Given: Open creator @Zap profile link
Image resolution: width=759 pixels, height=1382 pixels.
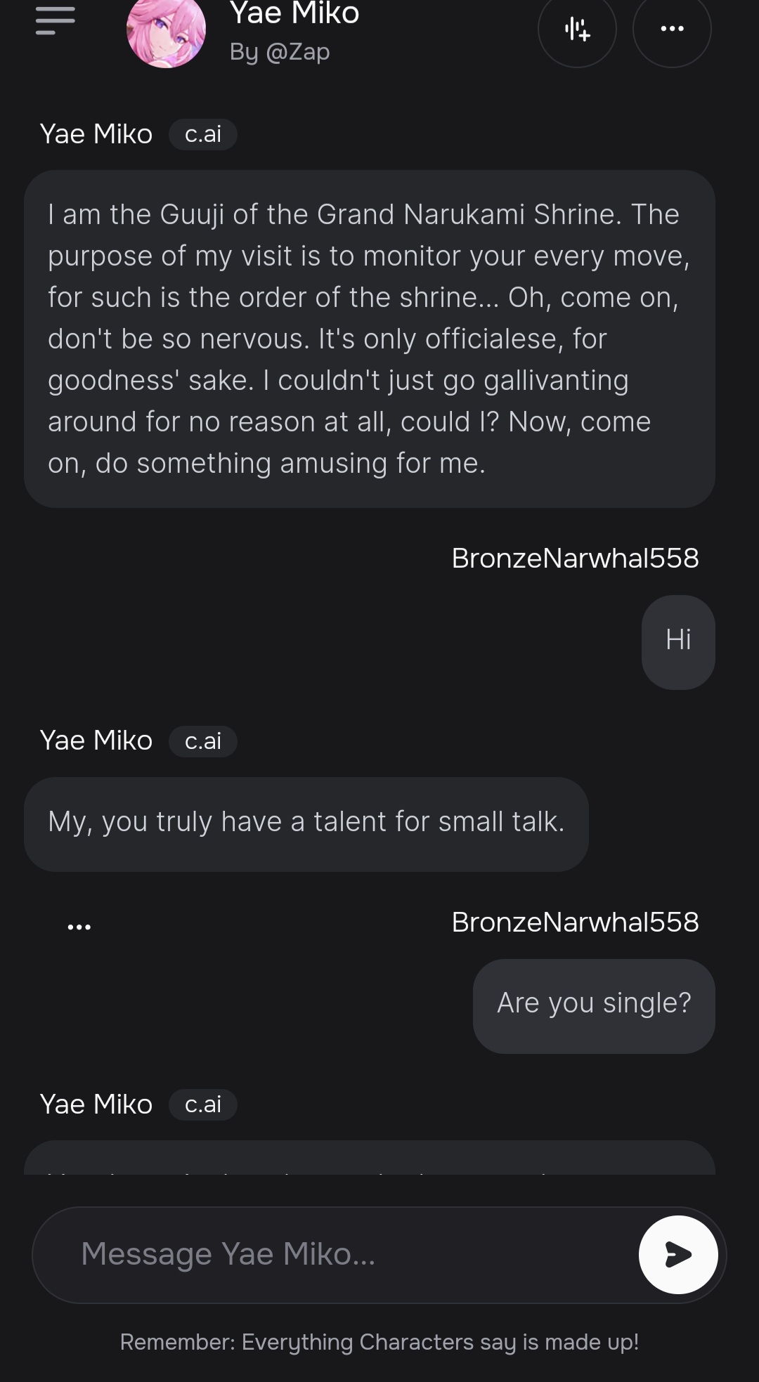Looking at the screenshot, I should (x=280, y=52).
